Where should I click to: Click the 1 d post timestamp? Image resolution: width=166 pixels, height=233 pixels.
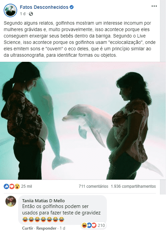[x=23, y=14]
